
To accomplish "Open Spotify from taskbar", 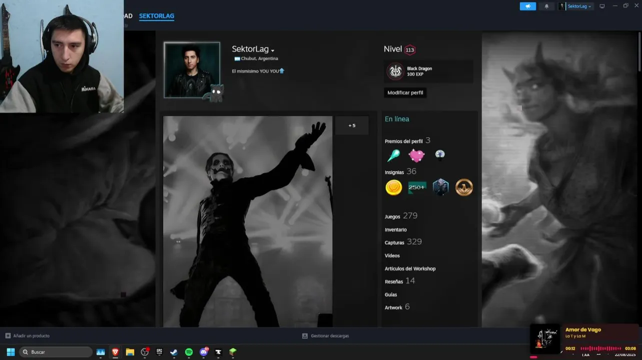I will coord(189,352).
